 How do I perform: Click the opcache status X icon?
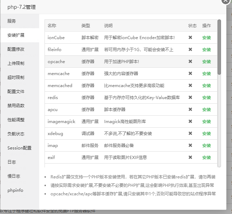190,61
